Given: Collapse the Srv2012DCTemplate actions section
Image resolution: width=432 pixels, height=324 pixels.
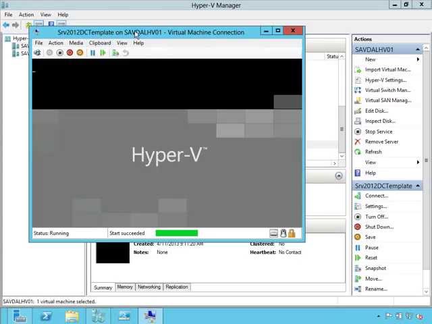Looking at the screenshot, I should pos(418,186).
